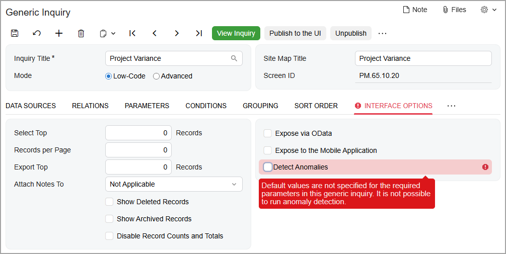Add a new record with plus icon
The image size is (506, 254).
click(59, 33)
